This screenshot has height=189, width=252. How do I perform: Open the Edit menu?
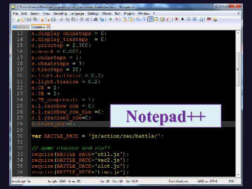click(x=24, y=14)
